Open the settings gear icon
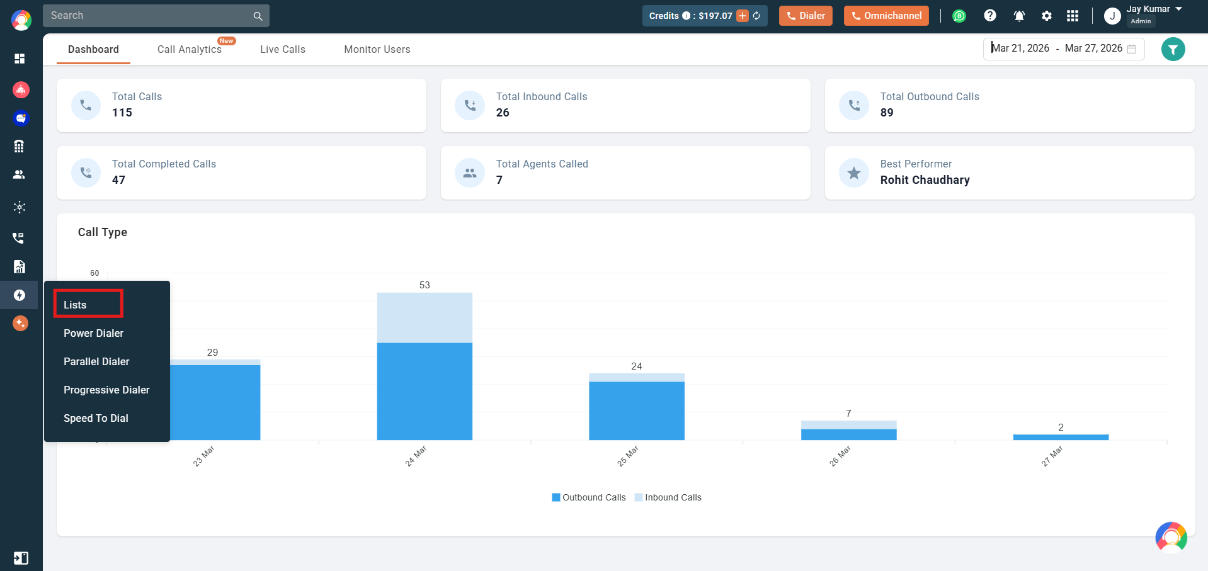1208x571 pixels. (x=1047, y=16)
